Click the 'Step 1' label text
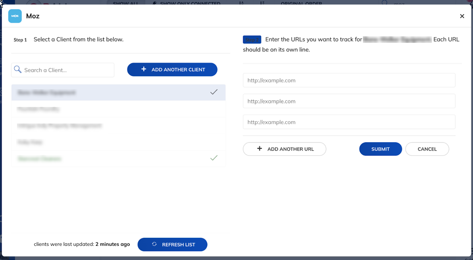The width and height of the screenshot is (473, 260). 20,40
